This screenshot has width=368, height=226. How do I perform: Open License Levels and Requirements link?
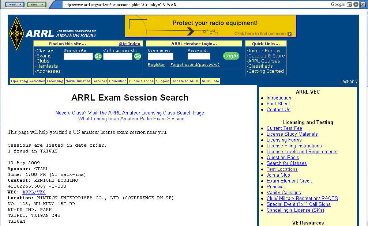(302, 152)
